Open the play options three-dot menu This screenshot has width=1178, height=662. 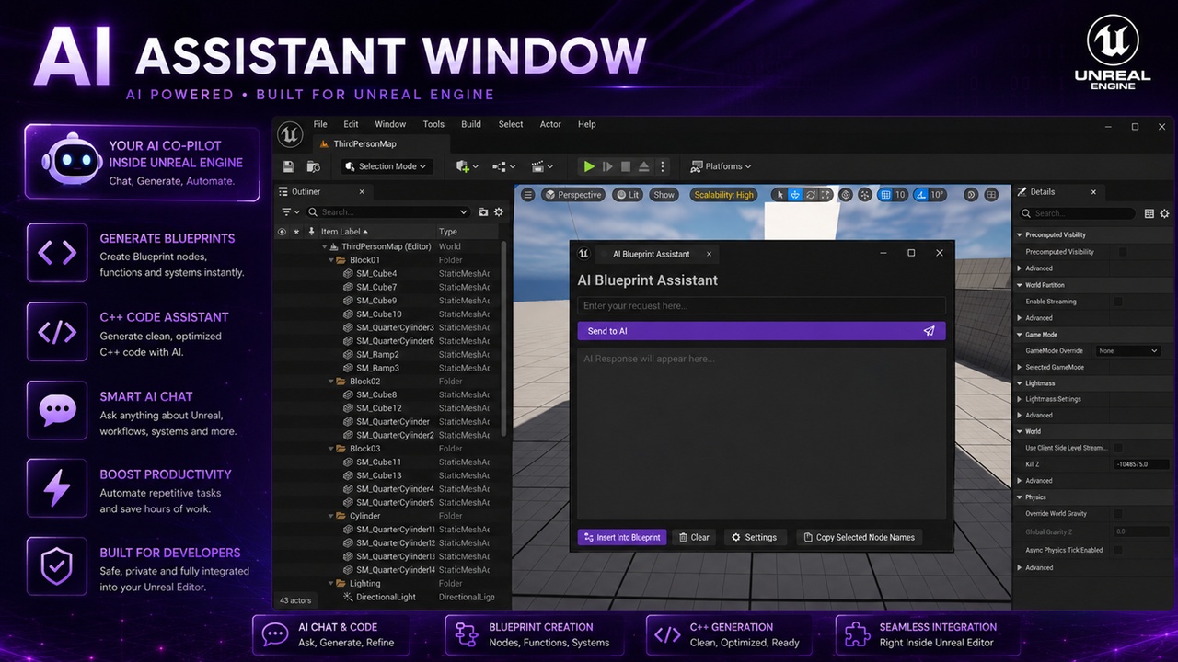point(664,166)
